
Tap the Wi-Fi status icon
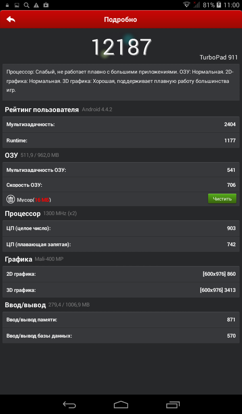pos(186,4)
